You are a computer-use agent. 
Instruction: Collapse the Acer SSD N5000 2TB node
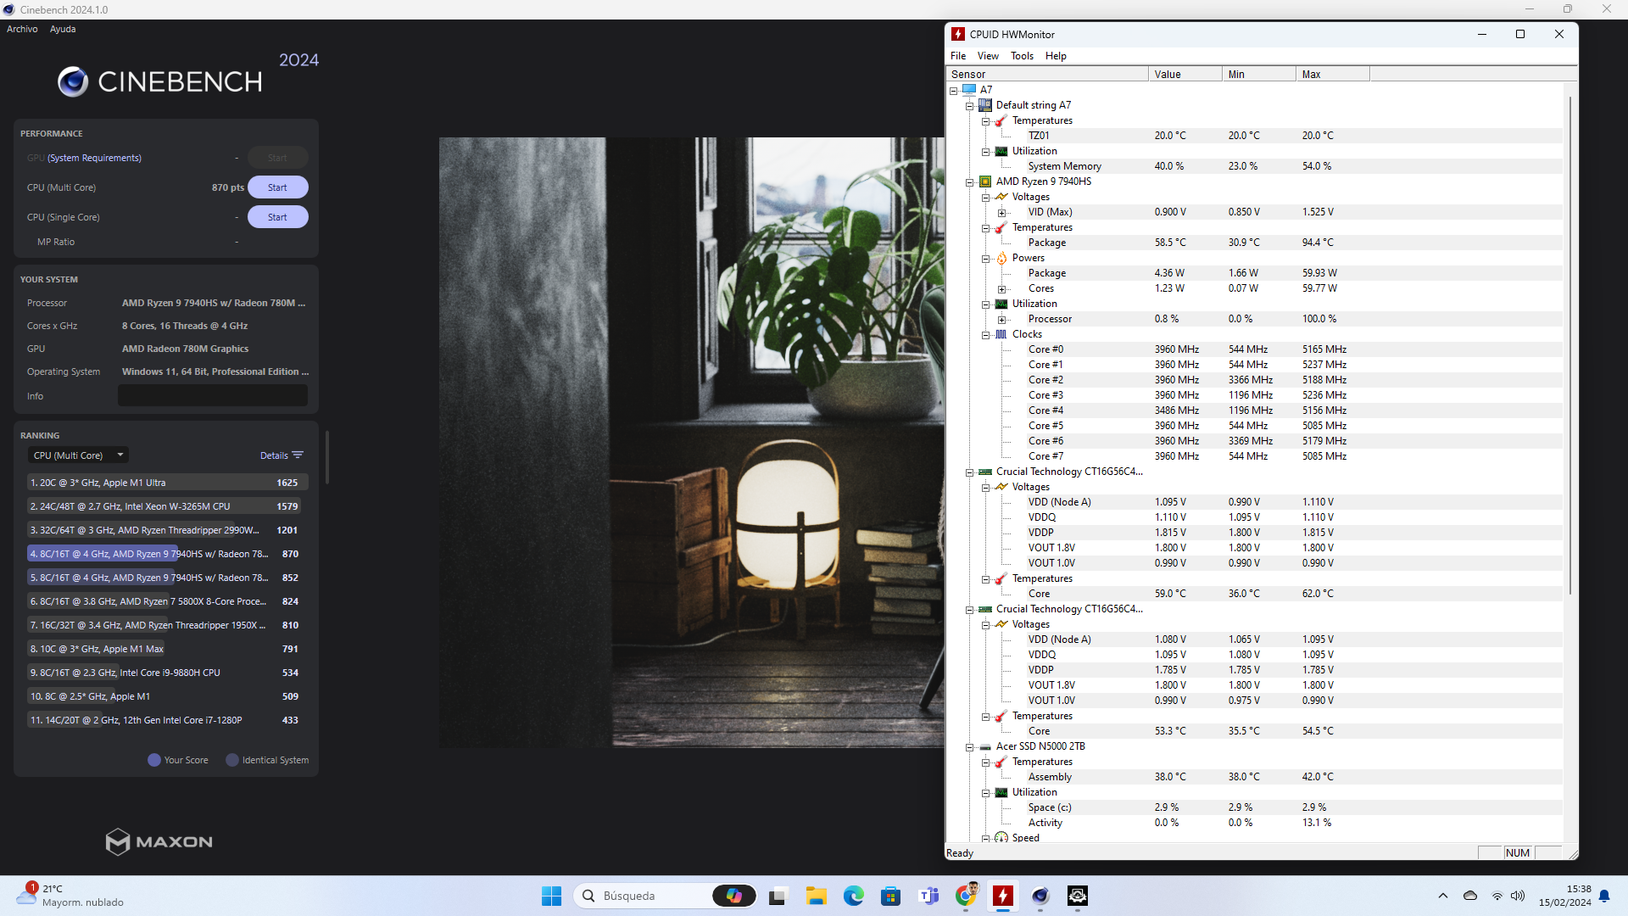(969, 746)
